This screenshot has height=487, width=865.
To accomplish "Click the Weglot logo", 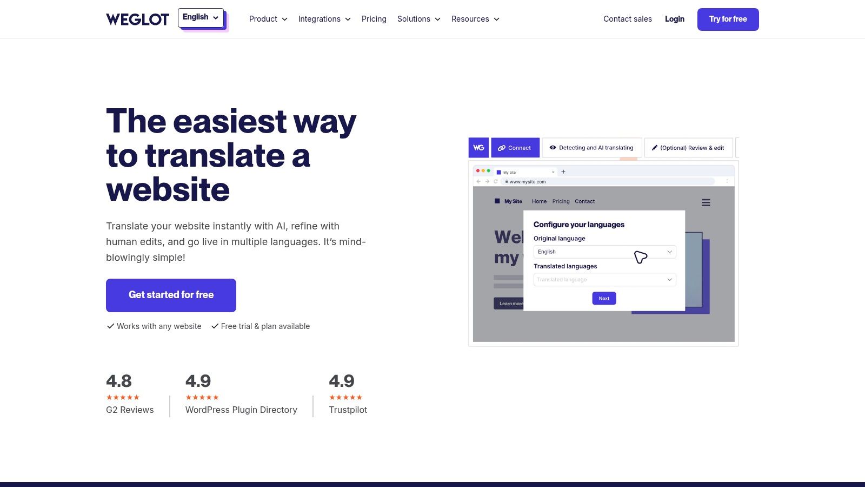I will click(x=137, y=19).
